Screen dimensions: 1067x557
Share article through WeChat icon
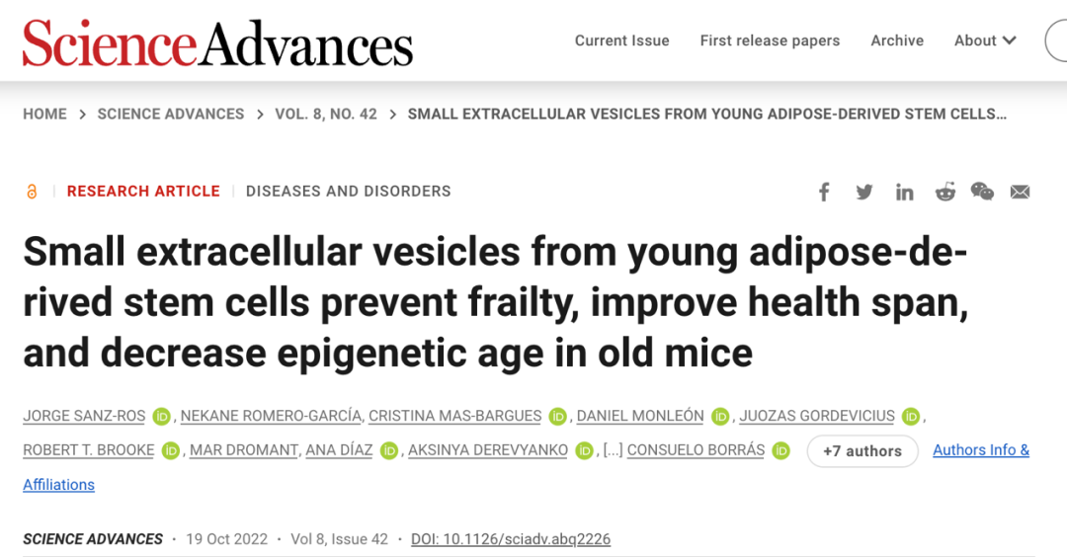point(982,192)
